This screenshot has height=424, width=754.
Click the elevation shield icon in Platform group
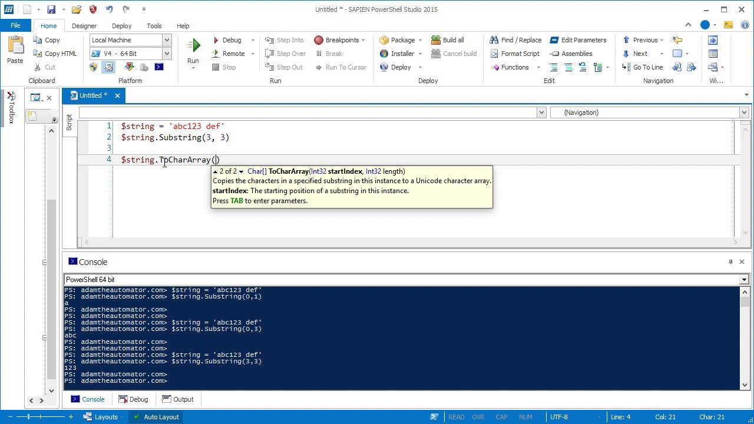point(93,67)
